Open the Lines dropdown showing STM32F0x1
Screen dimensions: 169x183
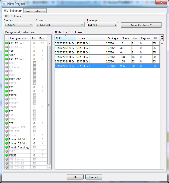pyautogui.click(x=60, y=25)
